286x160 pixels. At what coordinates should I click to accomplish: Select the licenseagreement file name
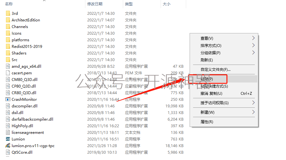pos(28,133)
